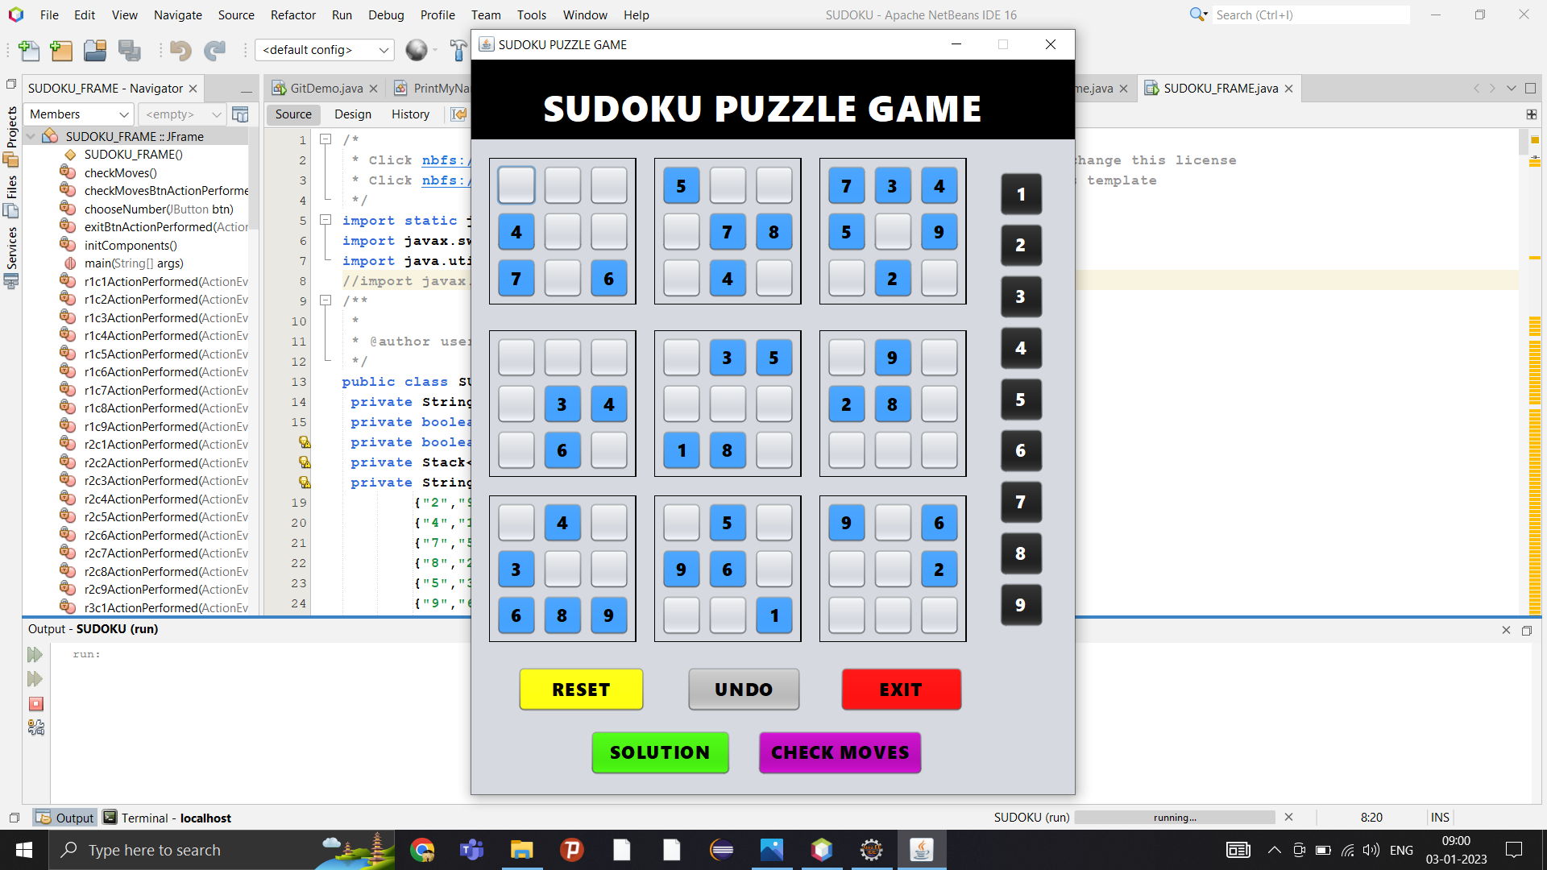Click the running progress bar in the status bar
The height and width of the screenshot is (870, 1547).
(x=1174, y=817)
